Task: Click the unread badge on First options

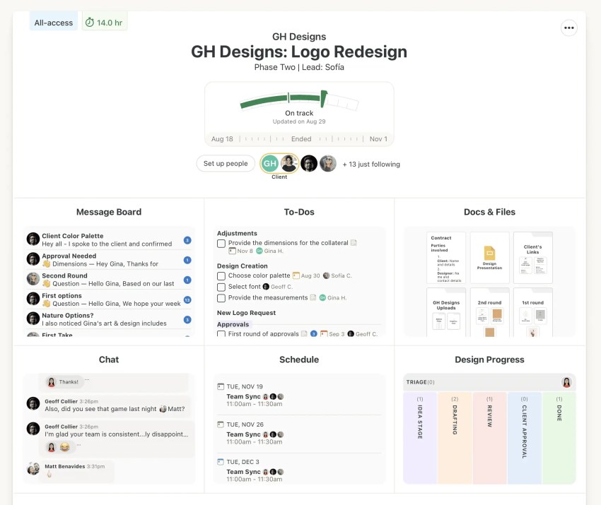Action: point(187,300)
